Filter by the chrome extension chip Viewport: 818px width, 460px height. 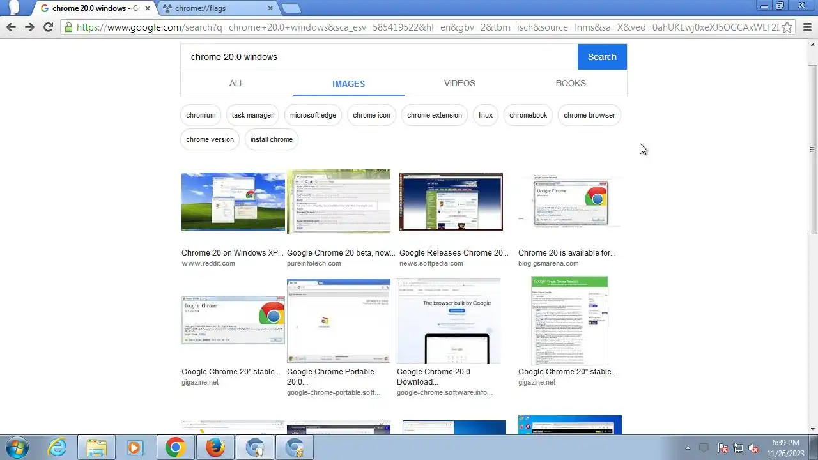click(435, 115)
